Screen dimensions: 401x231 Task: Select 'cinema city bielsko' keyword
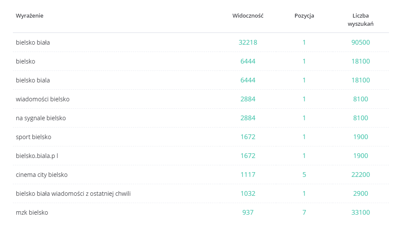click(42, 175)
